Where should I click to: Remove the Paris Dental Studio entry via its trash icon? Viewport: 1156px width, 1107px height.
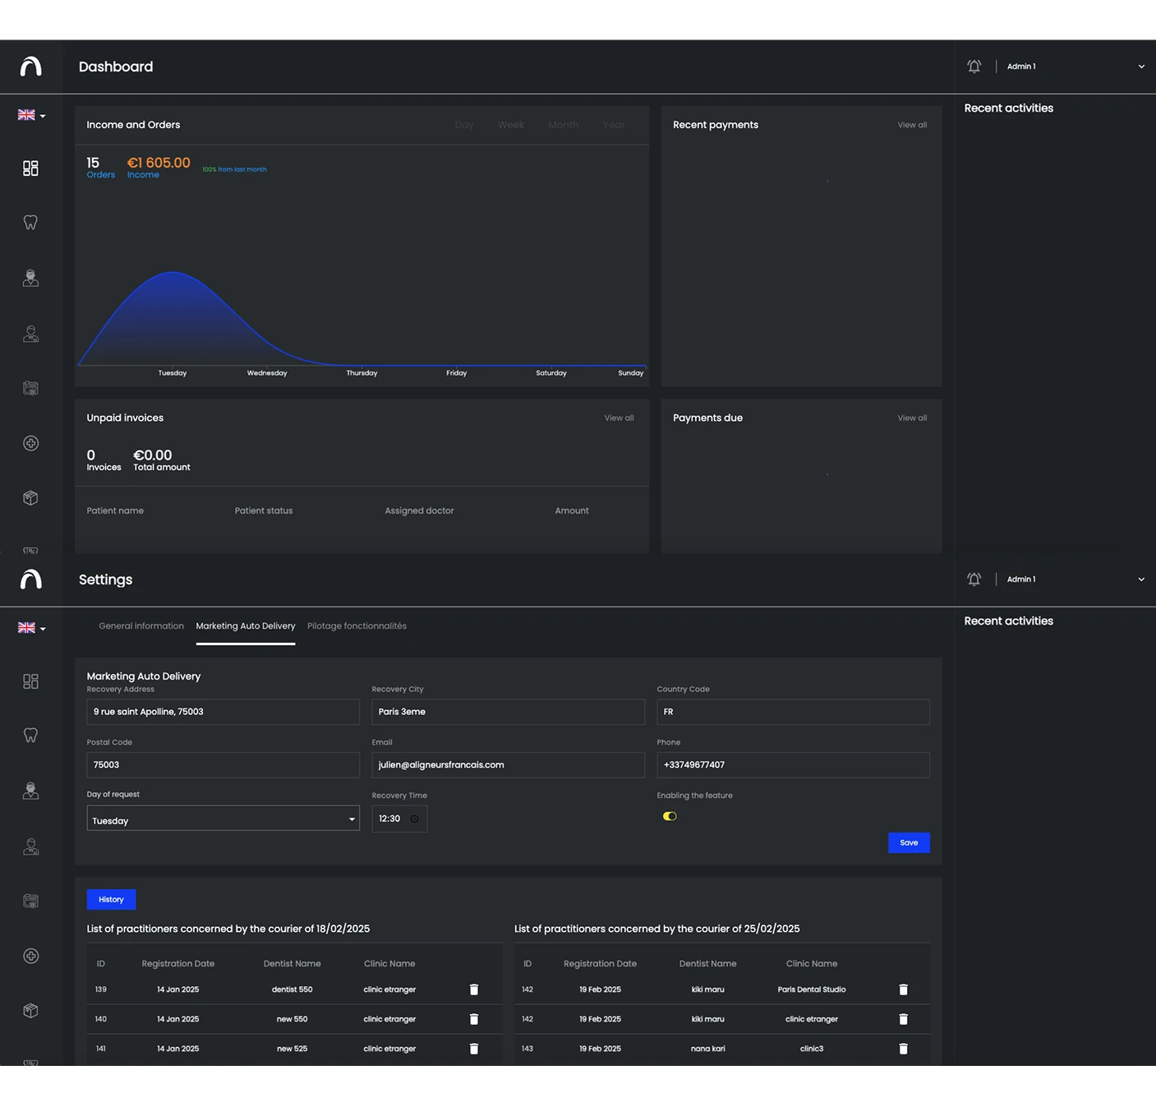coord(903,989)
